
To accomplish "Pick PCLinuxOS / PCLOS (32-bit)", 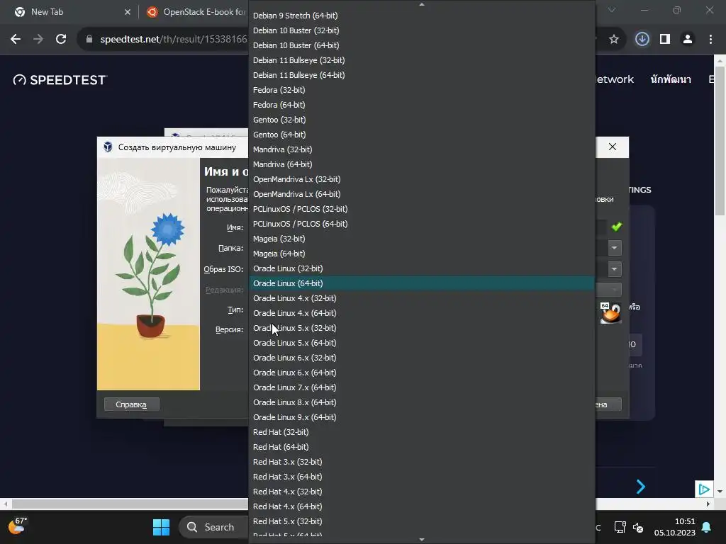I will tap(422, 209).
